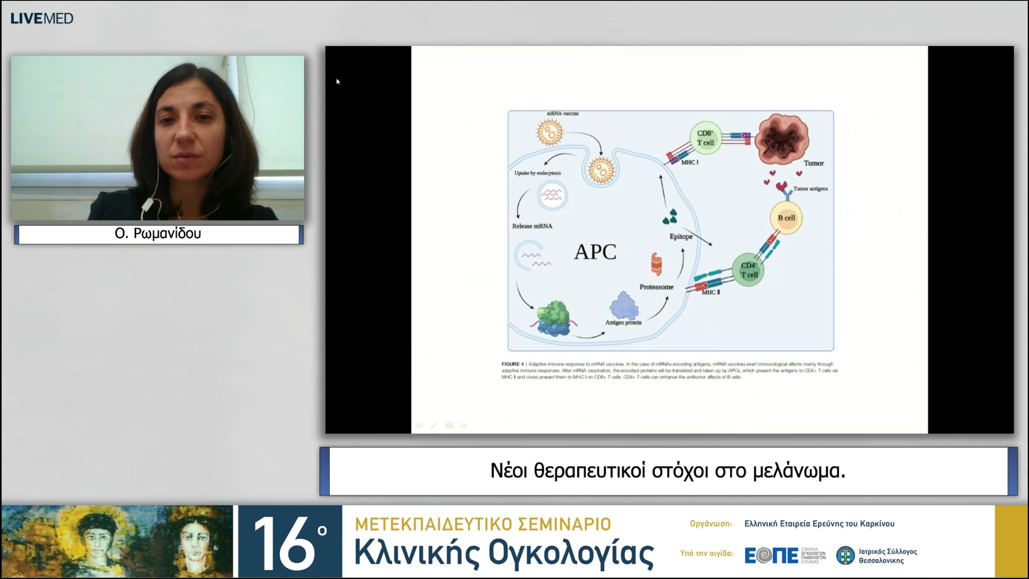Click the talk title Νέοι θεραπευτικοί στόχοι banner
The height and width of the screenshot is (579, 1029).
(668, 471)
